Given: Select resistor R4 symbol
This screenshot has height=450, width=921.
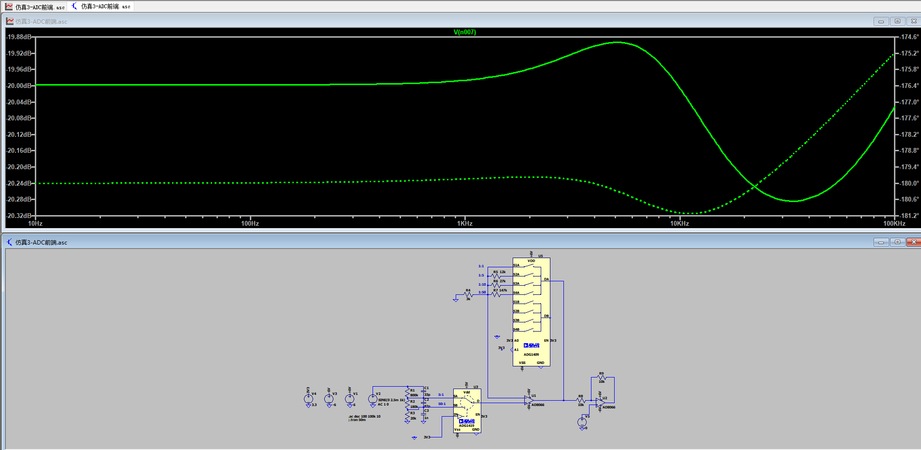Looking at the screenshot, I should point(468,294).
